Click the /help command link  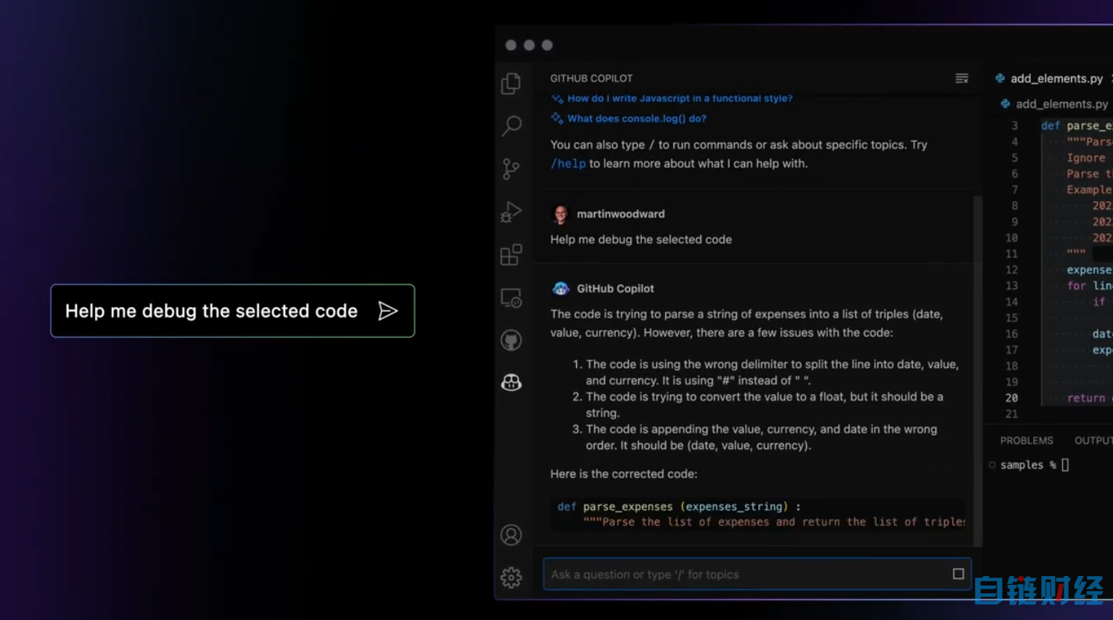[568, 164]
